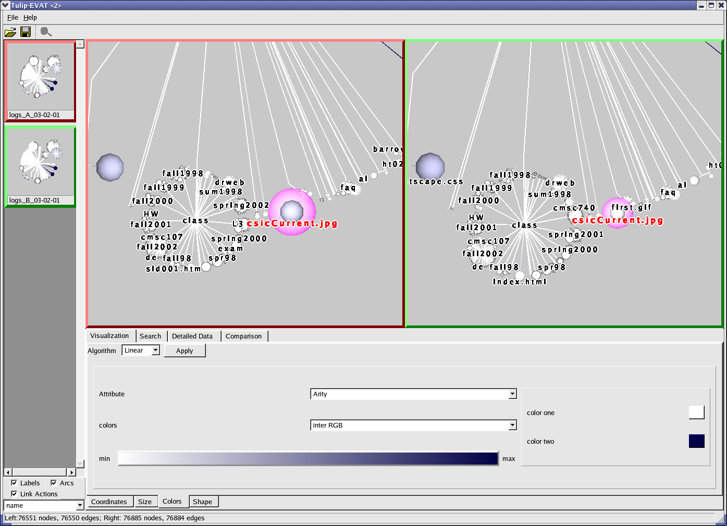Screen dimensions: 727x526
Task: Click the open folder toolbar icon
Action: [x=10, y=32]
